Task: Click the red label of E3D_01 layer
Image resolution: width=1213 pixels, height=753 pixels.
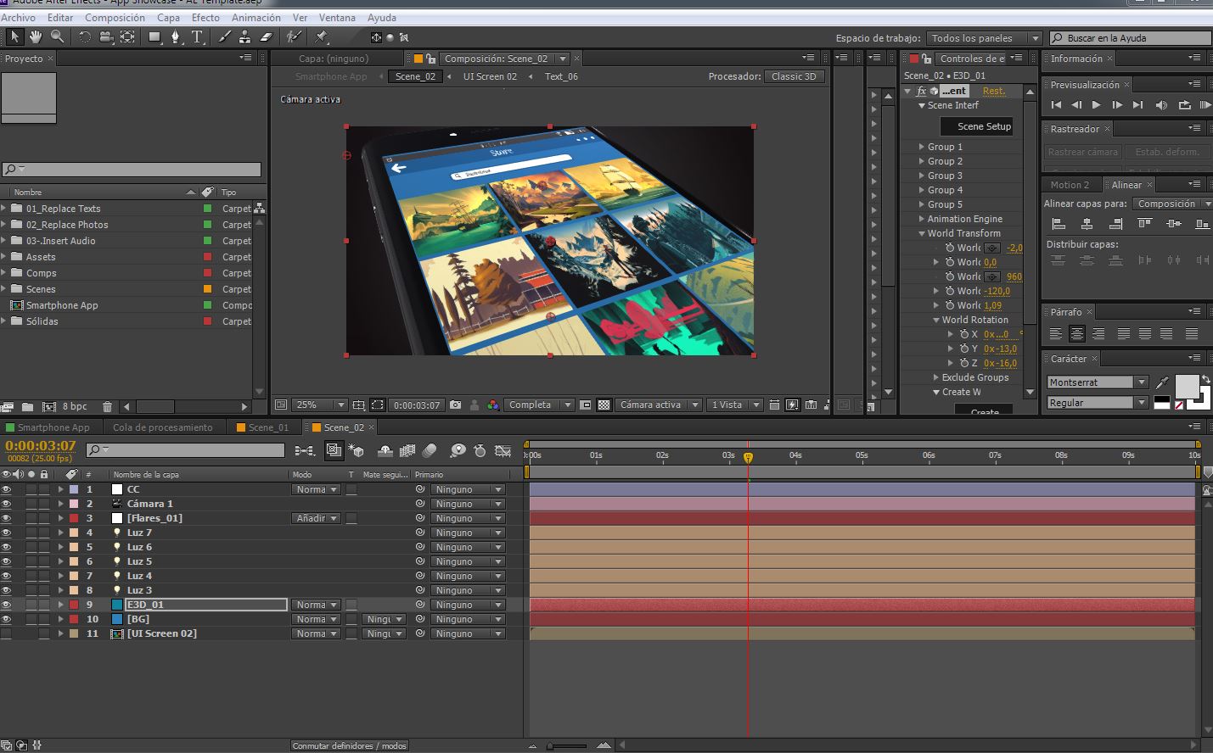Action: click(74, 605)
